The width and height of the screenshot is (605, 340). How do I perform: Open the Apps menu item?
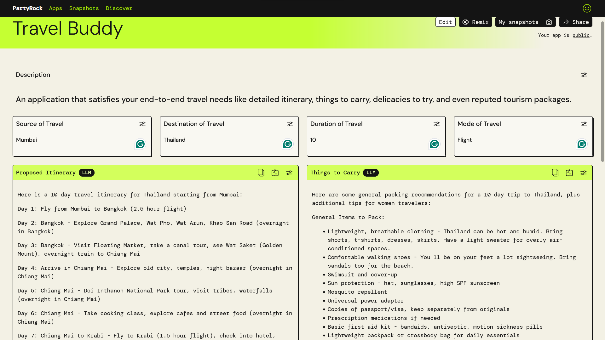(55, 8)
